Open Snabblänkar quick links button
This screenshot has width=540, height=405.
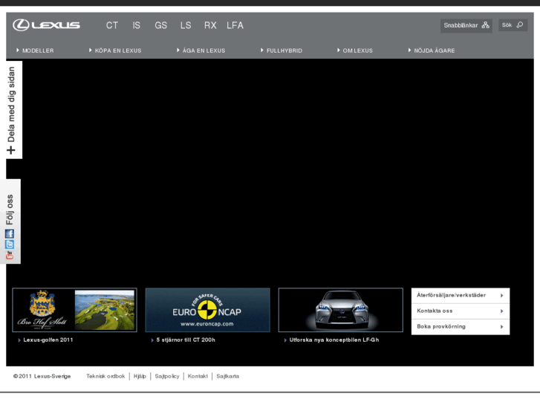pos(466,25)
